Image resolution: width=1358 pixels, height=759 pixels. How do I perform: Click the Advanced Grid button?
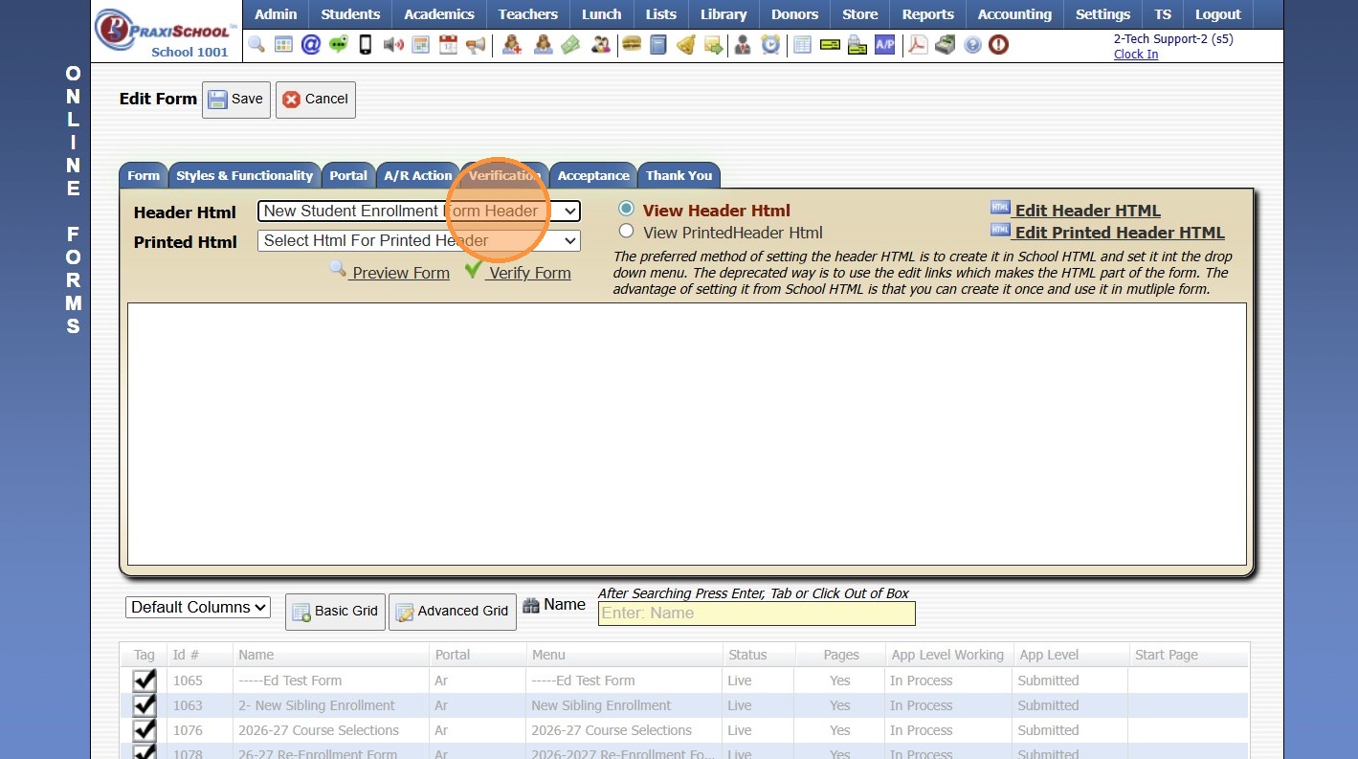pyautogui.click(x=453, y=612)
